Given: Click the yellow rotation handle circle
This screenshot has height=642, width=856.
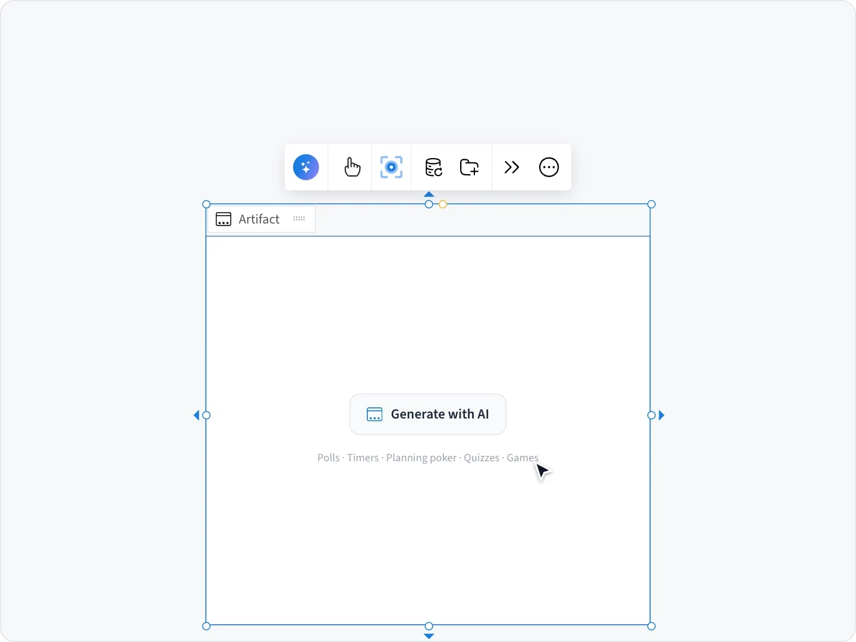Looking at the screenshot, I should tap(443, 204).
